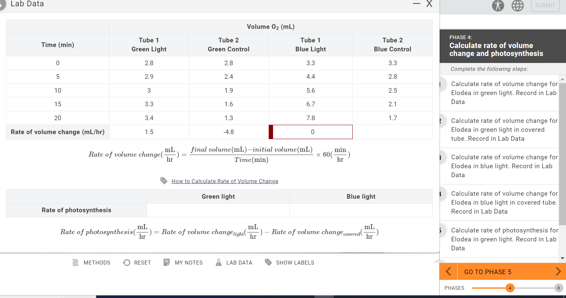This screenshot has height=298, width=566.
Task: Open the language globe icon
Action: (x=517, y=6)
